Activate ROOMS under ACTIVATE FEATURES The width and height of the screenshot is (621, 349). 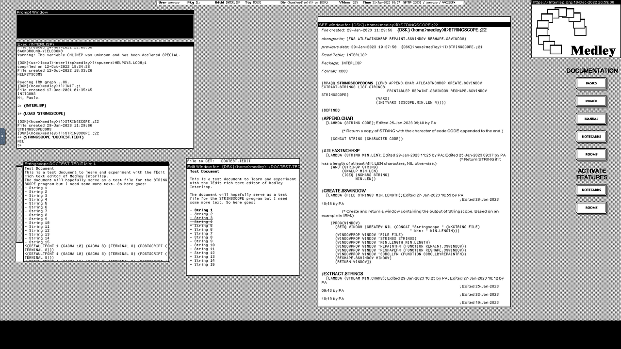(x=591, y=208)
